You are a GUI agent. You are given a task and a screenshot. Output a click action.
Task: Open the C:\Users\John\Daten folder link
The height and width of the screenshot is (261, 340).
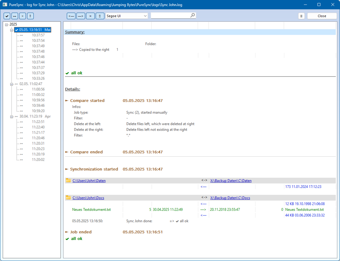pos(89,180)
